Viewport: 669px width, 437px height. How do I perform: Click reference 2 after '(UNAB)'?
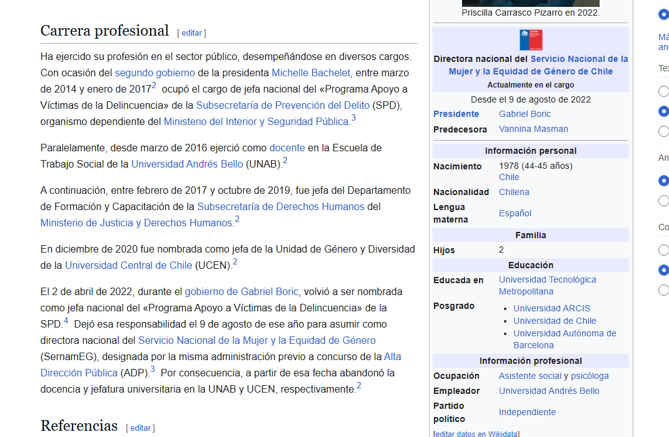pyautogui.click(x=285, y=161)
